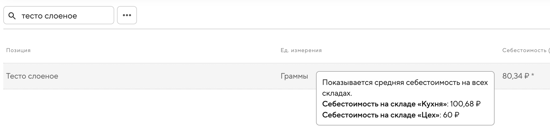Click the "Граммы" unit cell
550x134 pixels.
coord(294,76)
